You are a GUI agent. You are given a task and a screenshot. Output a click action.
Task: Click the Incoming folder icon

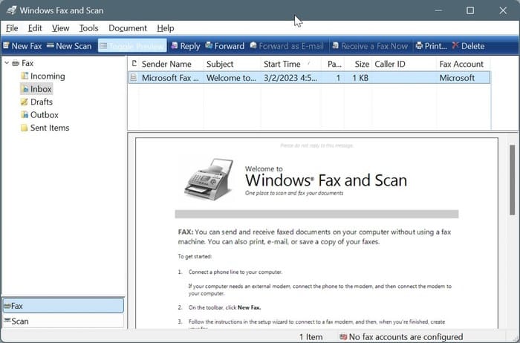pos(25,76)
